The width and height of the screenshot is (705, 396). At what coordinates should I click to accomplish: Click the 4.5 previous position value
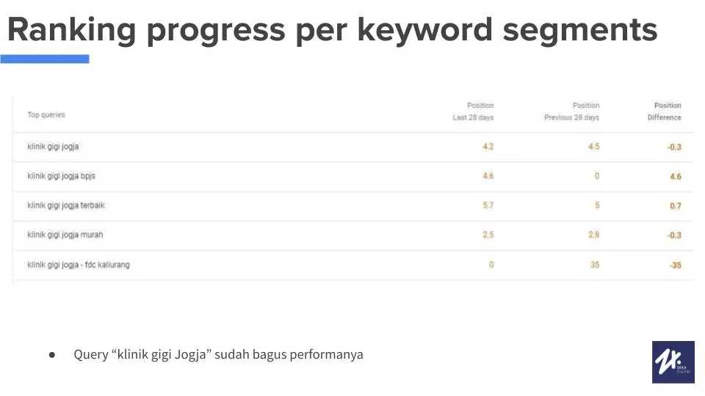(593, 147)
